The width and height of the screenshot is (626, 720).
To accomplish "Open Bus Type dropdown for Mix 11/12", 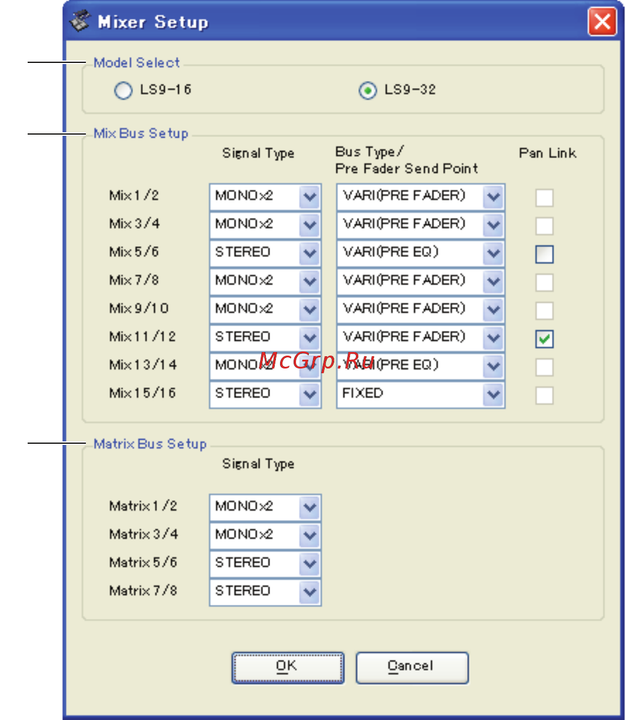I will coord(421,338).
